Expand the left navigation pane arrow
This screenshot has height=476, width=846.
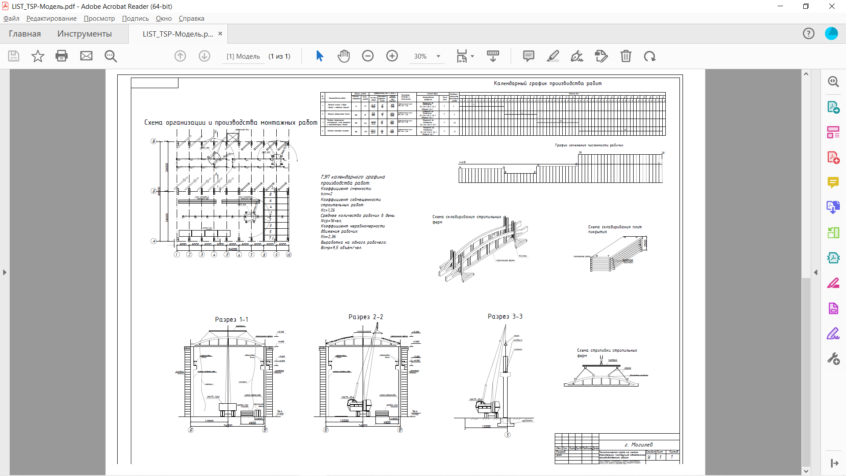tap(5, 272)
